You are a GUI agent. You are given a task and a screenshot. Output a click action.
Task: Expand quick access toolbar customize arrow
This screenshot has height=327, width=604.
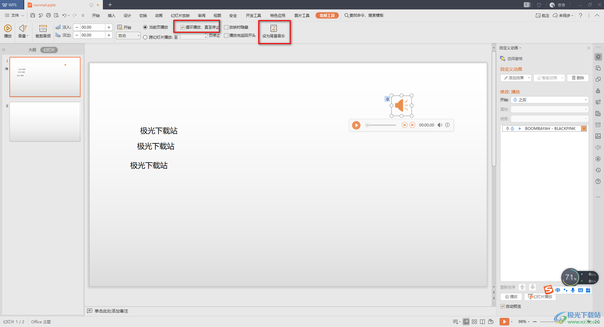click(x=83, y=15)
